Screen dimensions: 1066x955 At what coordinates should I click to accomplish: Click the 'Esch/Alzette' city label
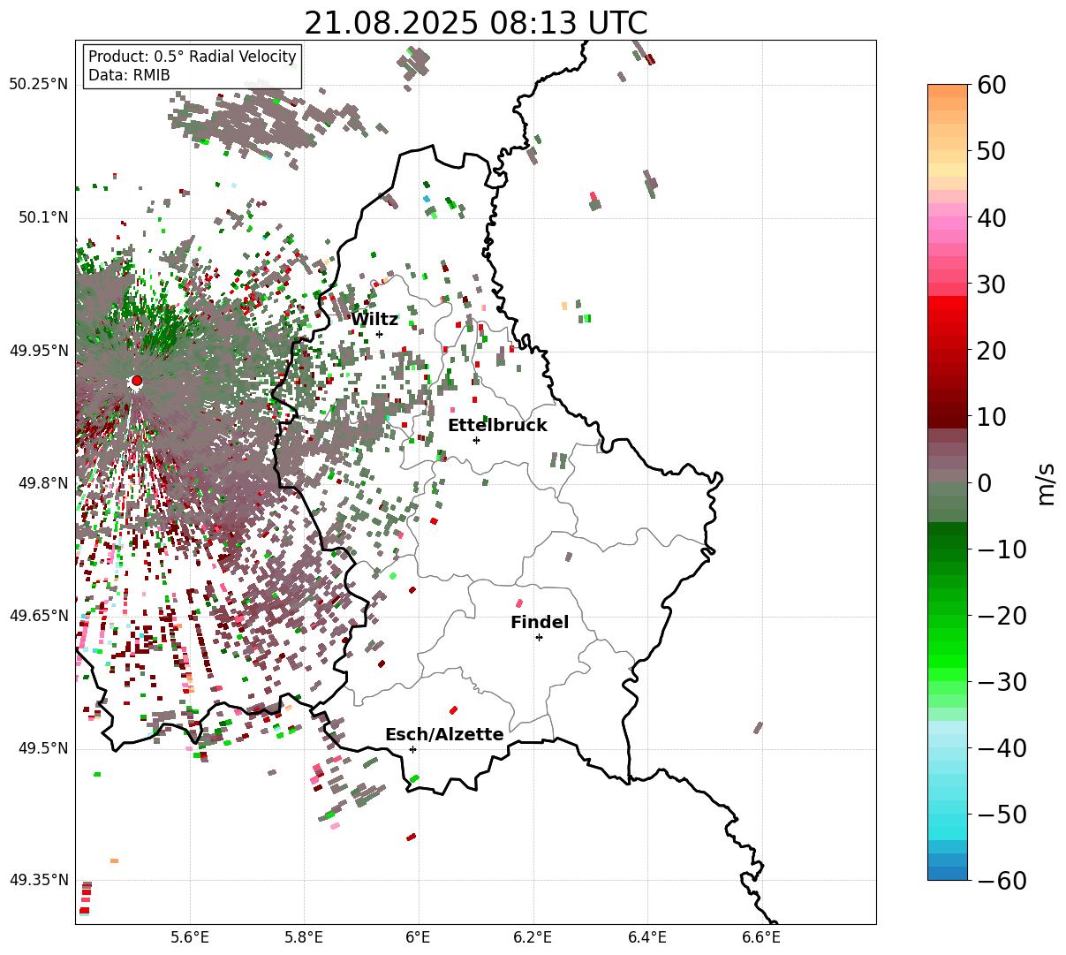[x=444, y=734]
